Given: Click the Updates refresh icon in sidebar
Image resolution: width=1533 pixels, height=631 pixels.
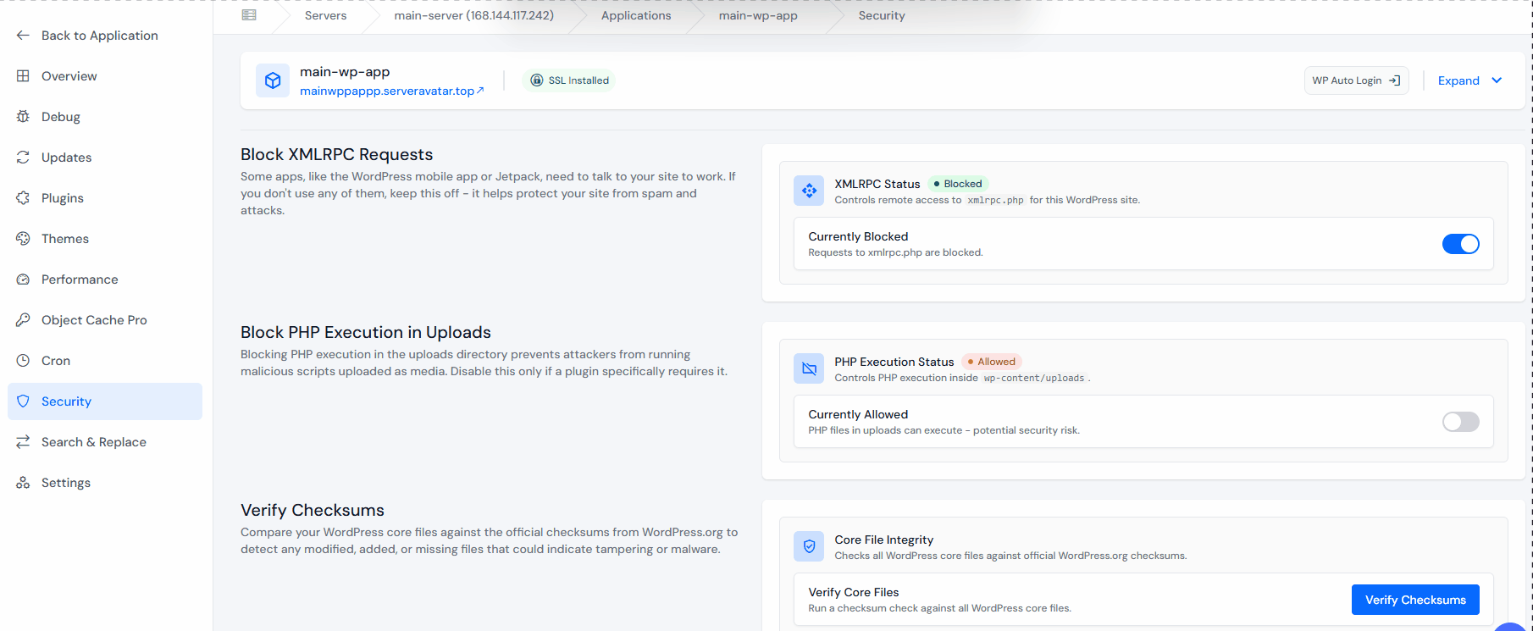Looking at the screenshot, I should tap(23, 158).
